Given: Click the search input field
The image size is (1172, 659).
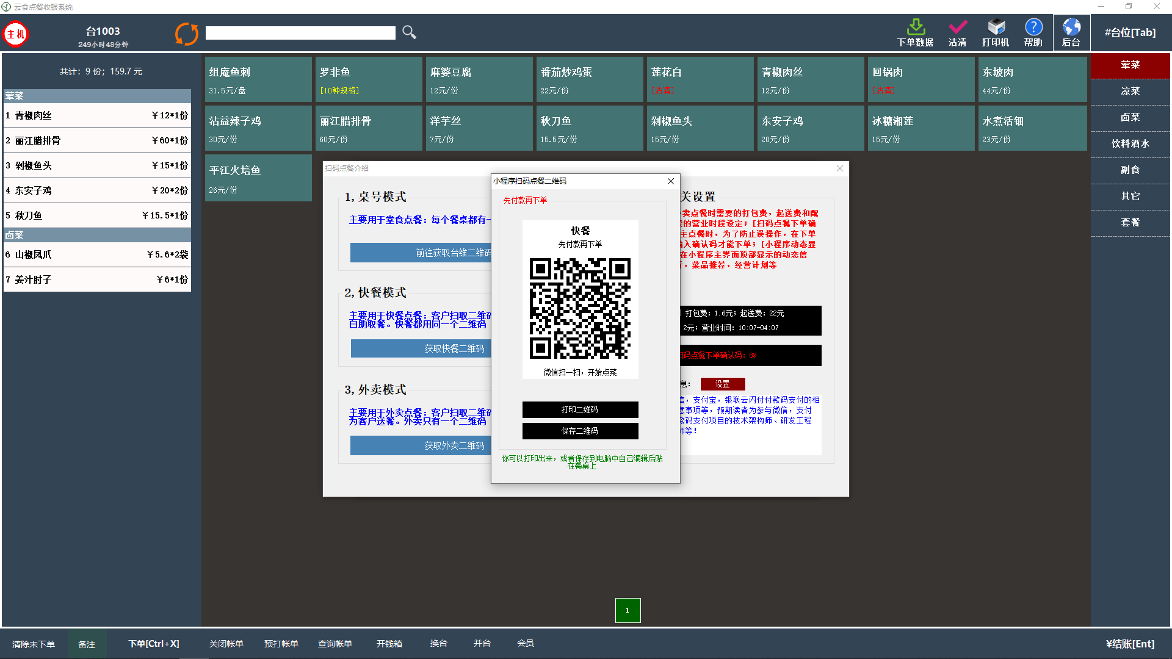Looking at the screenshot, I should pyautogui.click(x=300, y=33).
